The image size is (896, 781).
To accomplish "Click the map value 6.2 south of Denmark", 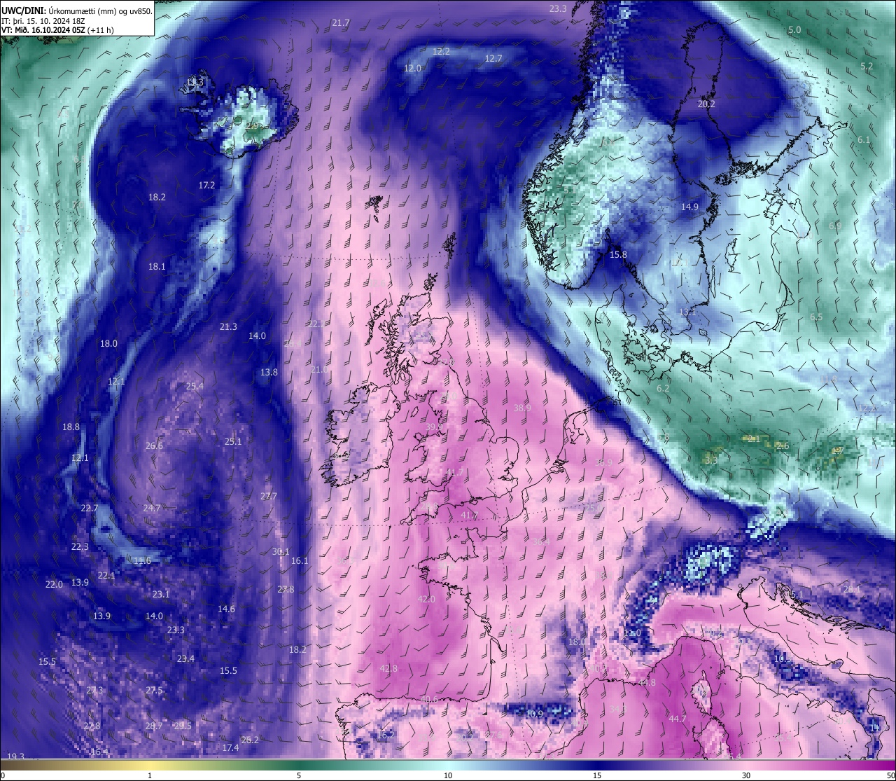I will pyautogui.click(x=663, y=389).
